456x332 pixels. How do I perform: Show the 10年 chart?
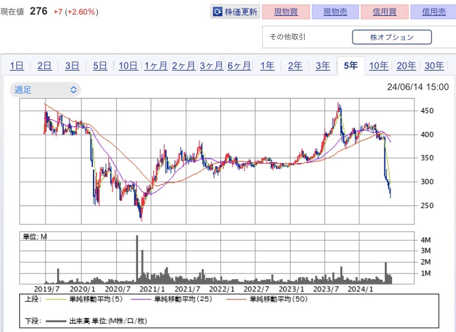click(x=379, y=66)
